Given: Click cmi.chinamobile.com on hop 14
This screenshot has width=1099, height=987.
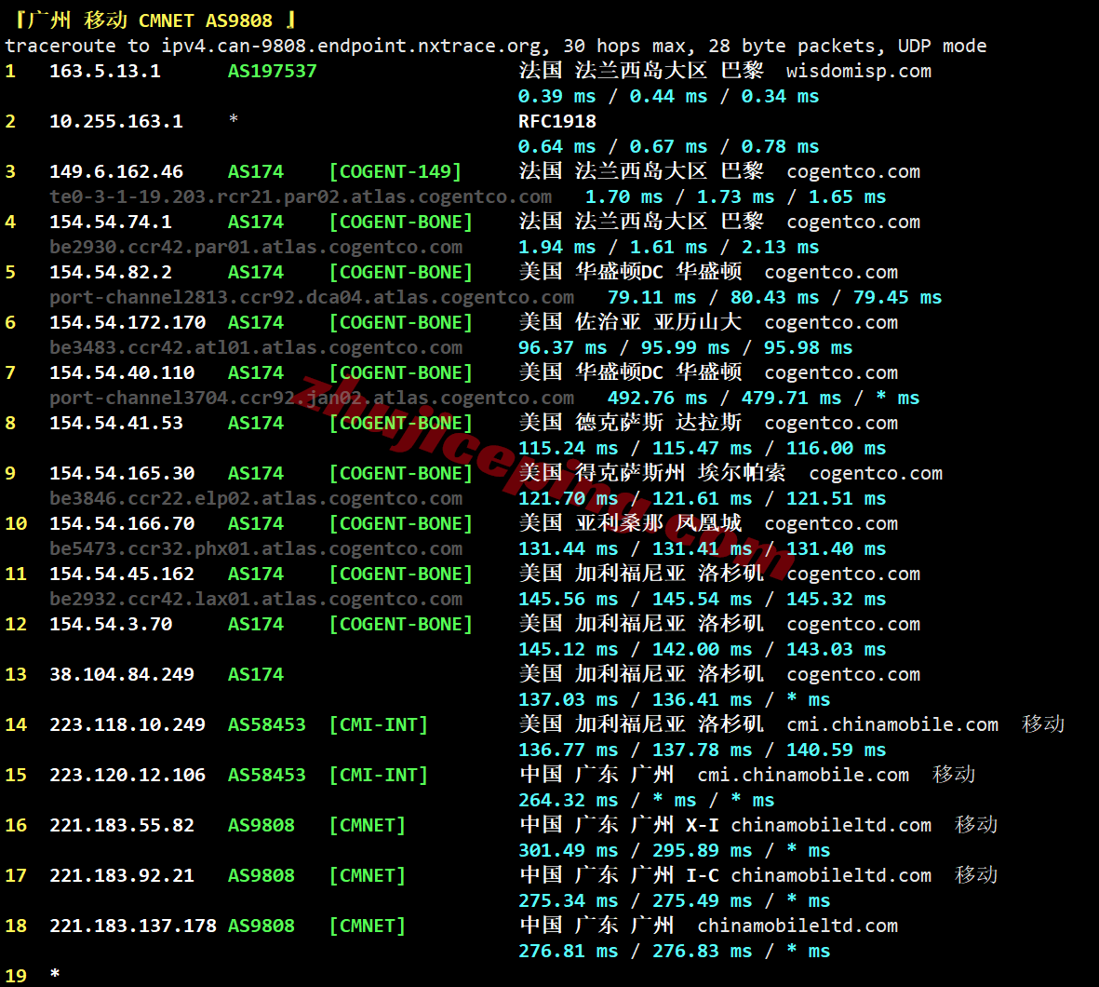Looking at the screenshot, I should pos(892,724).
